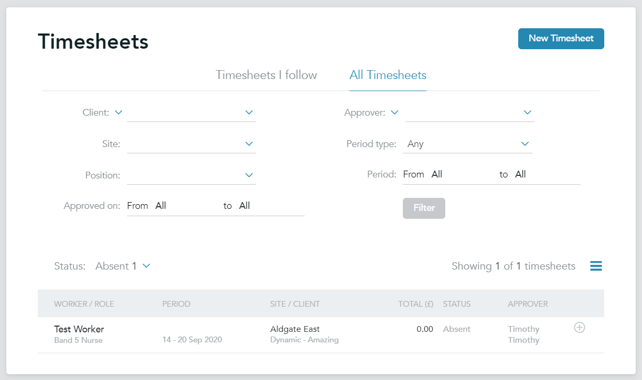The width and height of the screenshot is (642, 380).
Task: Switch to the Timesheets I follow tab
Action: pyautogui.click(x=266, y=75)
